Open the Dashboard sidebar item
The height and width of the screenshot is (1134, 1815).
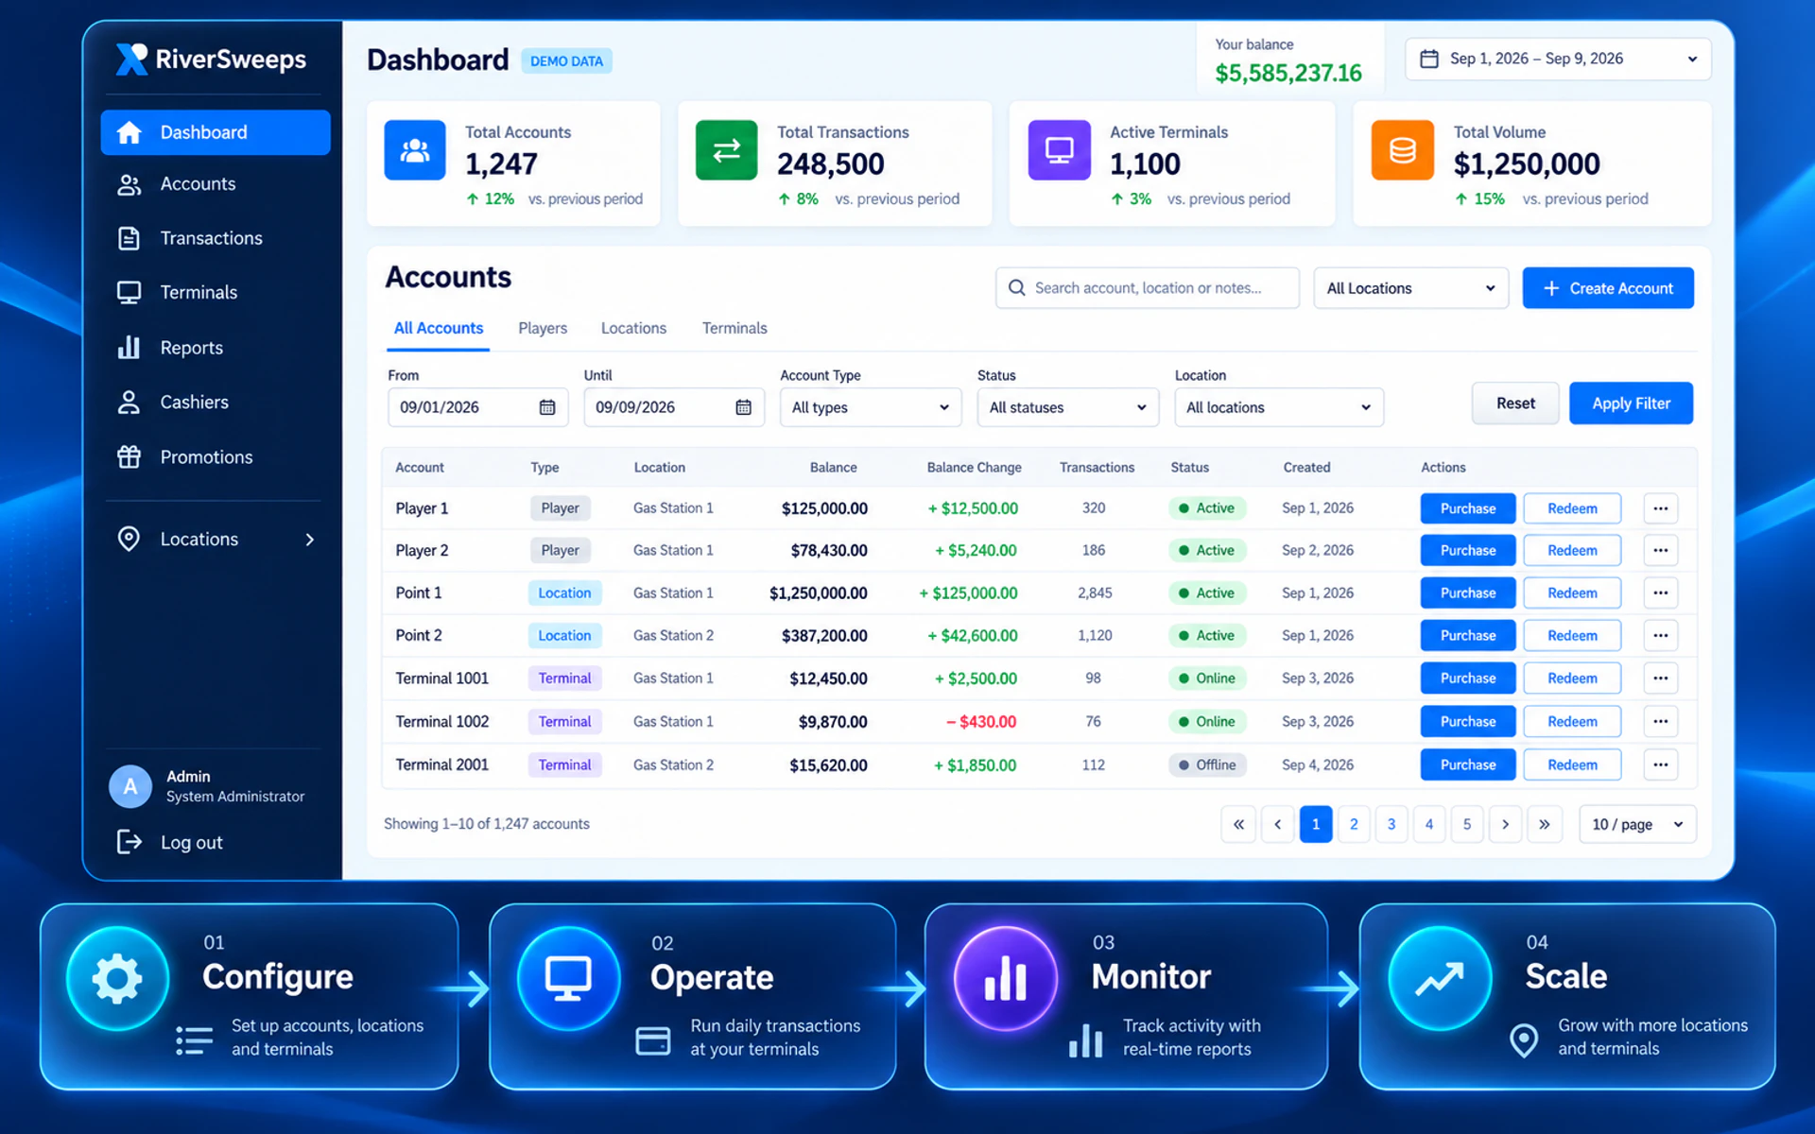point(216,132)
